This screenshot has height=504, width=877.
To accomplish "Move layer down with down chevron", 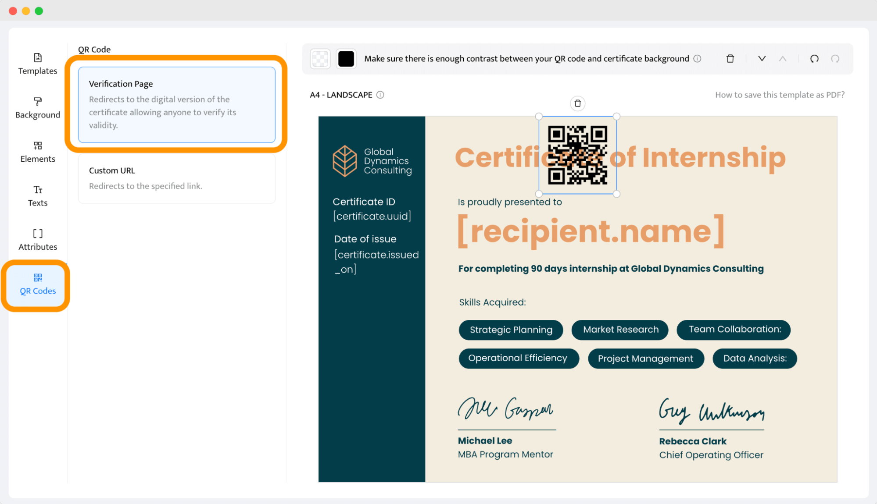I will click(x=762, y=59).
